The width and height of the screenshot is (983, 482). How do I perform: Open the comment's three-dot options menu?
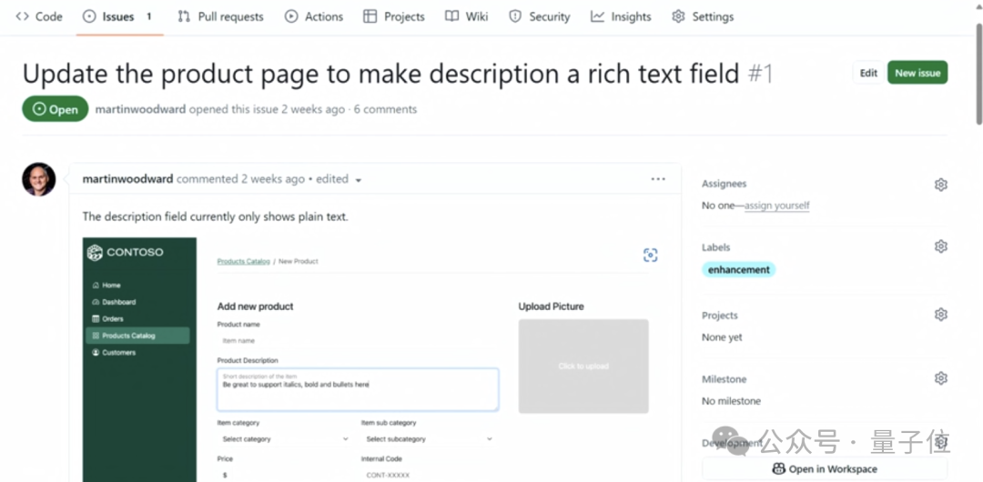click(658, 179)
